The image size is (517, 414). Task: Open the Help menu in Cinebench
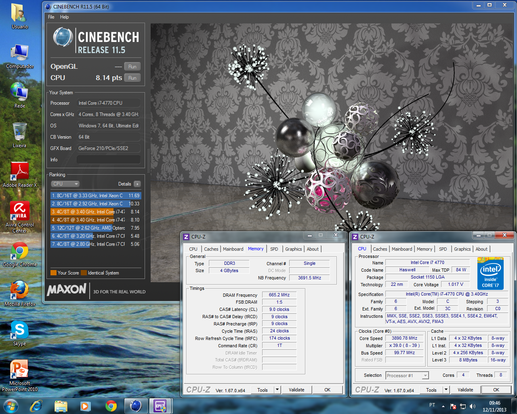pyautogui.click(x=64, y=17)
